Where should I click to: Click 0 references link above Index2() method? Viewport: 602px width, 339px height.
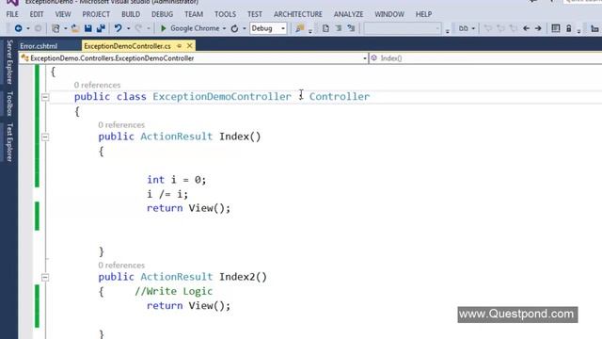(x=121, y=266)
